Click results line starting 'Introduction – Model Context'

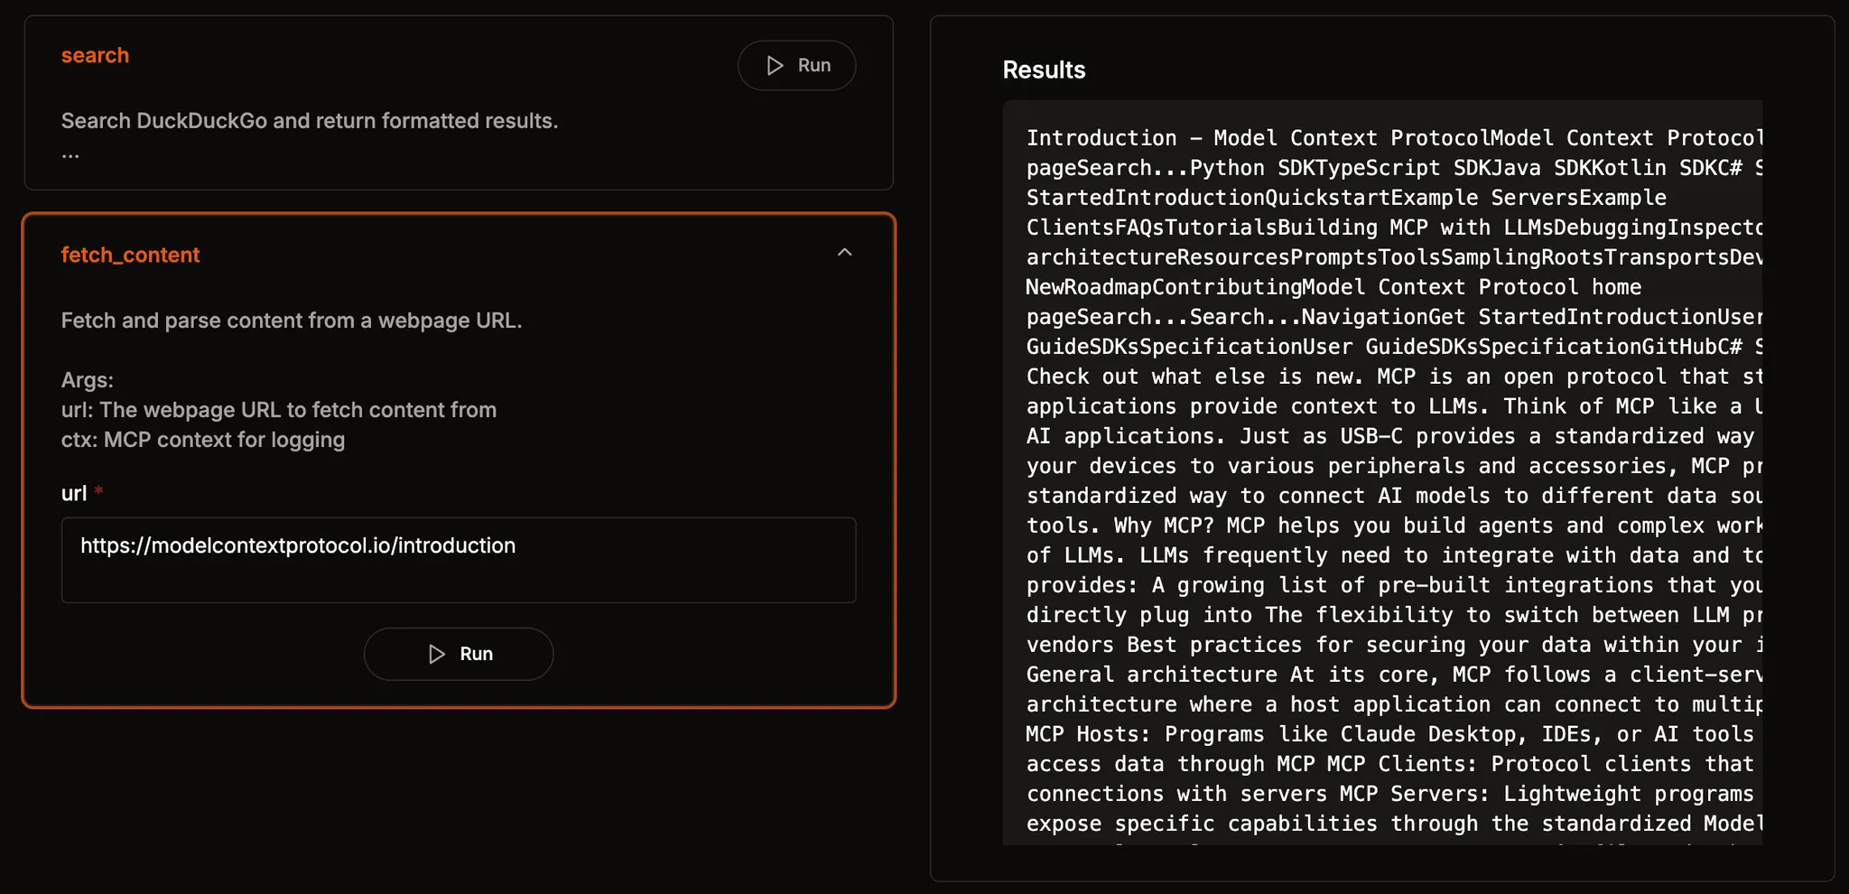pyautogui.click(x=1394, y=138)
